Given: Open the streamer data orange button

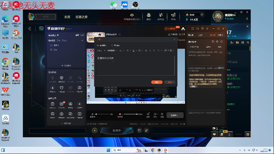Looking at the screenshot, I should [x=170, y=29].
